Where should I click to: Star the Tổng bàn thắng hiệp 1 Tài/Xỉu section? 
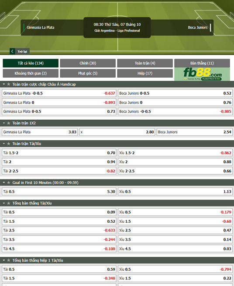click(9, 260)
